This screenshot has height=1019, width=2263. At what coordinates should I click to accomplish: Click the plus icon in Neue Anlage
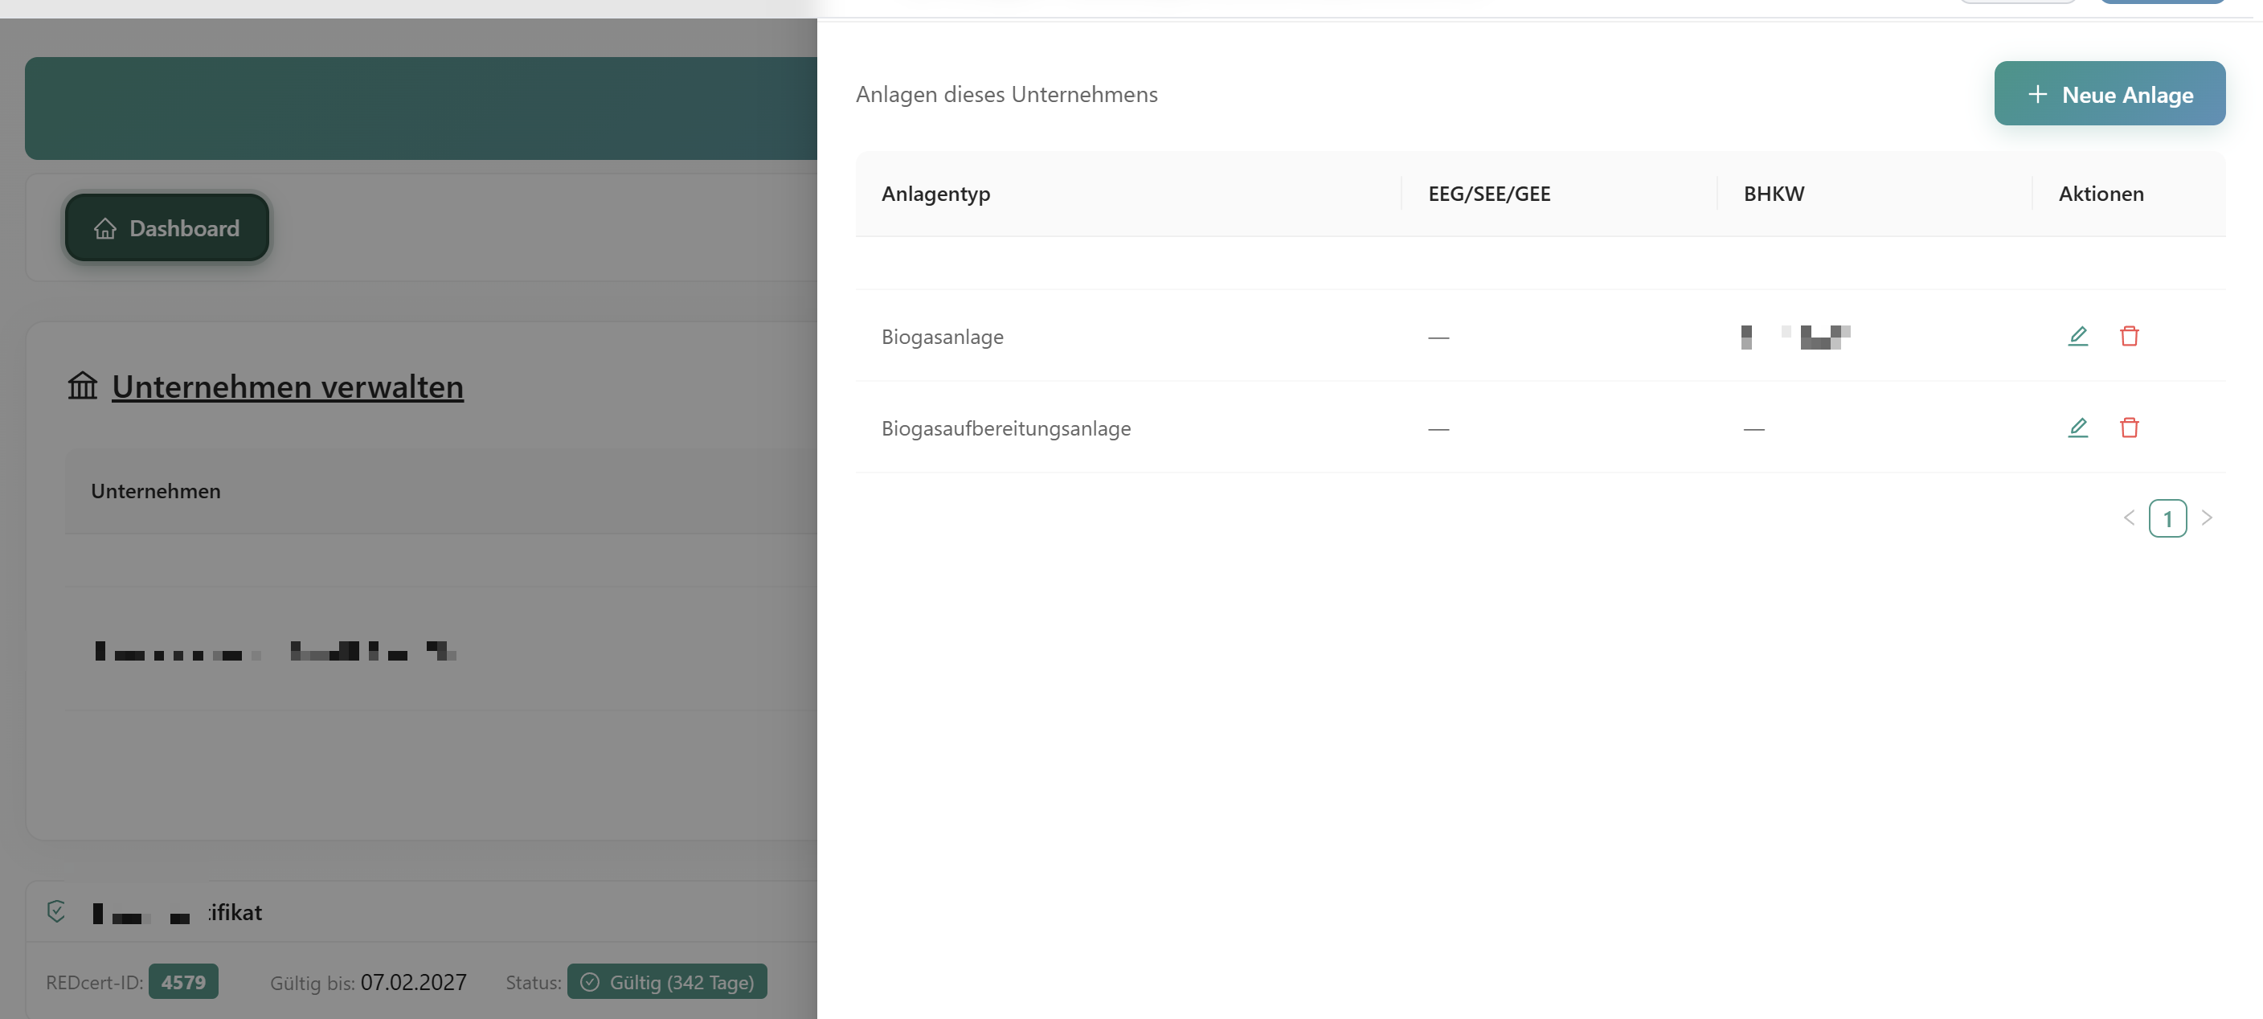pos(2037,94)
